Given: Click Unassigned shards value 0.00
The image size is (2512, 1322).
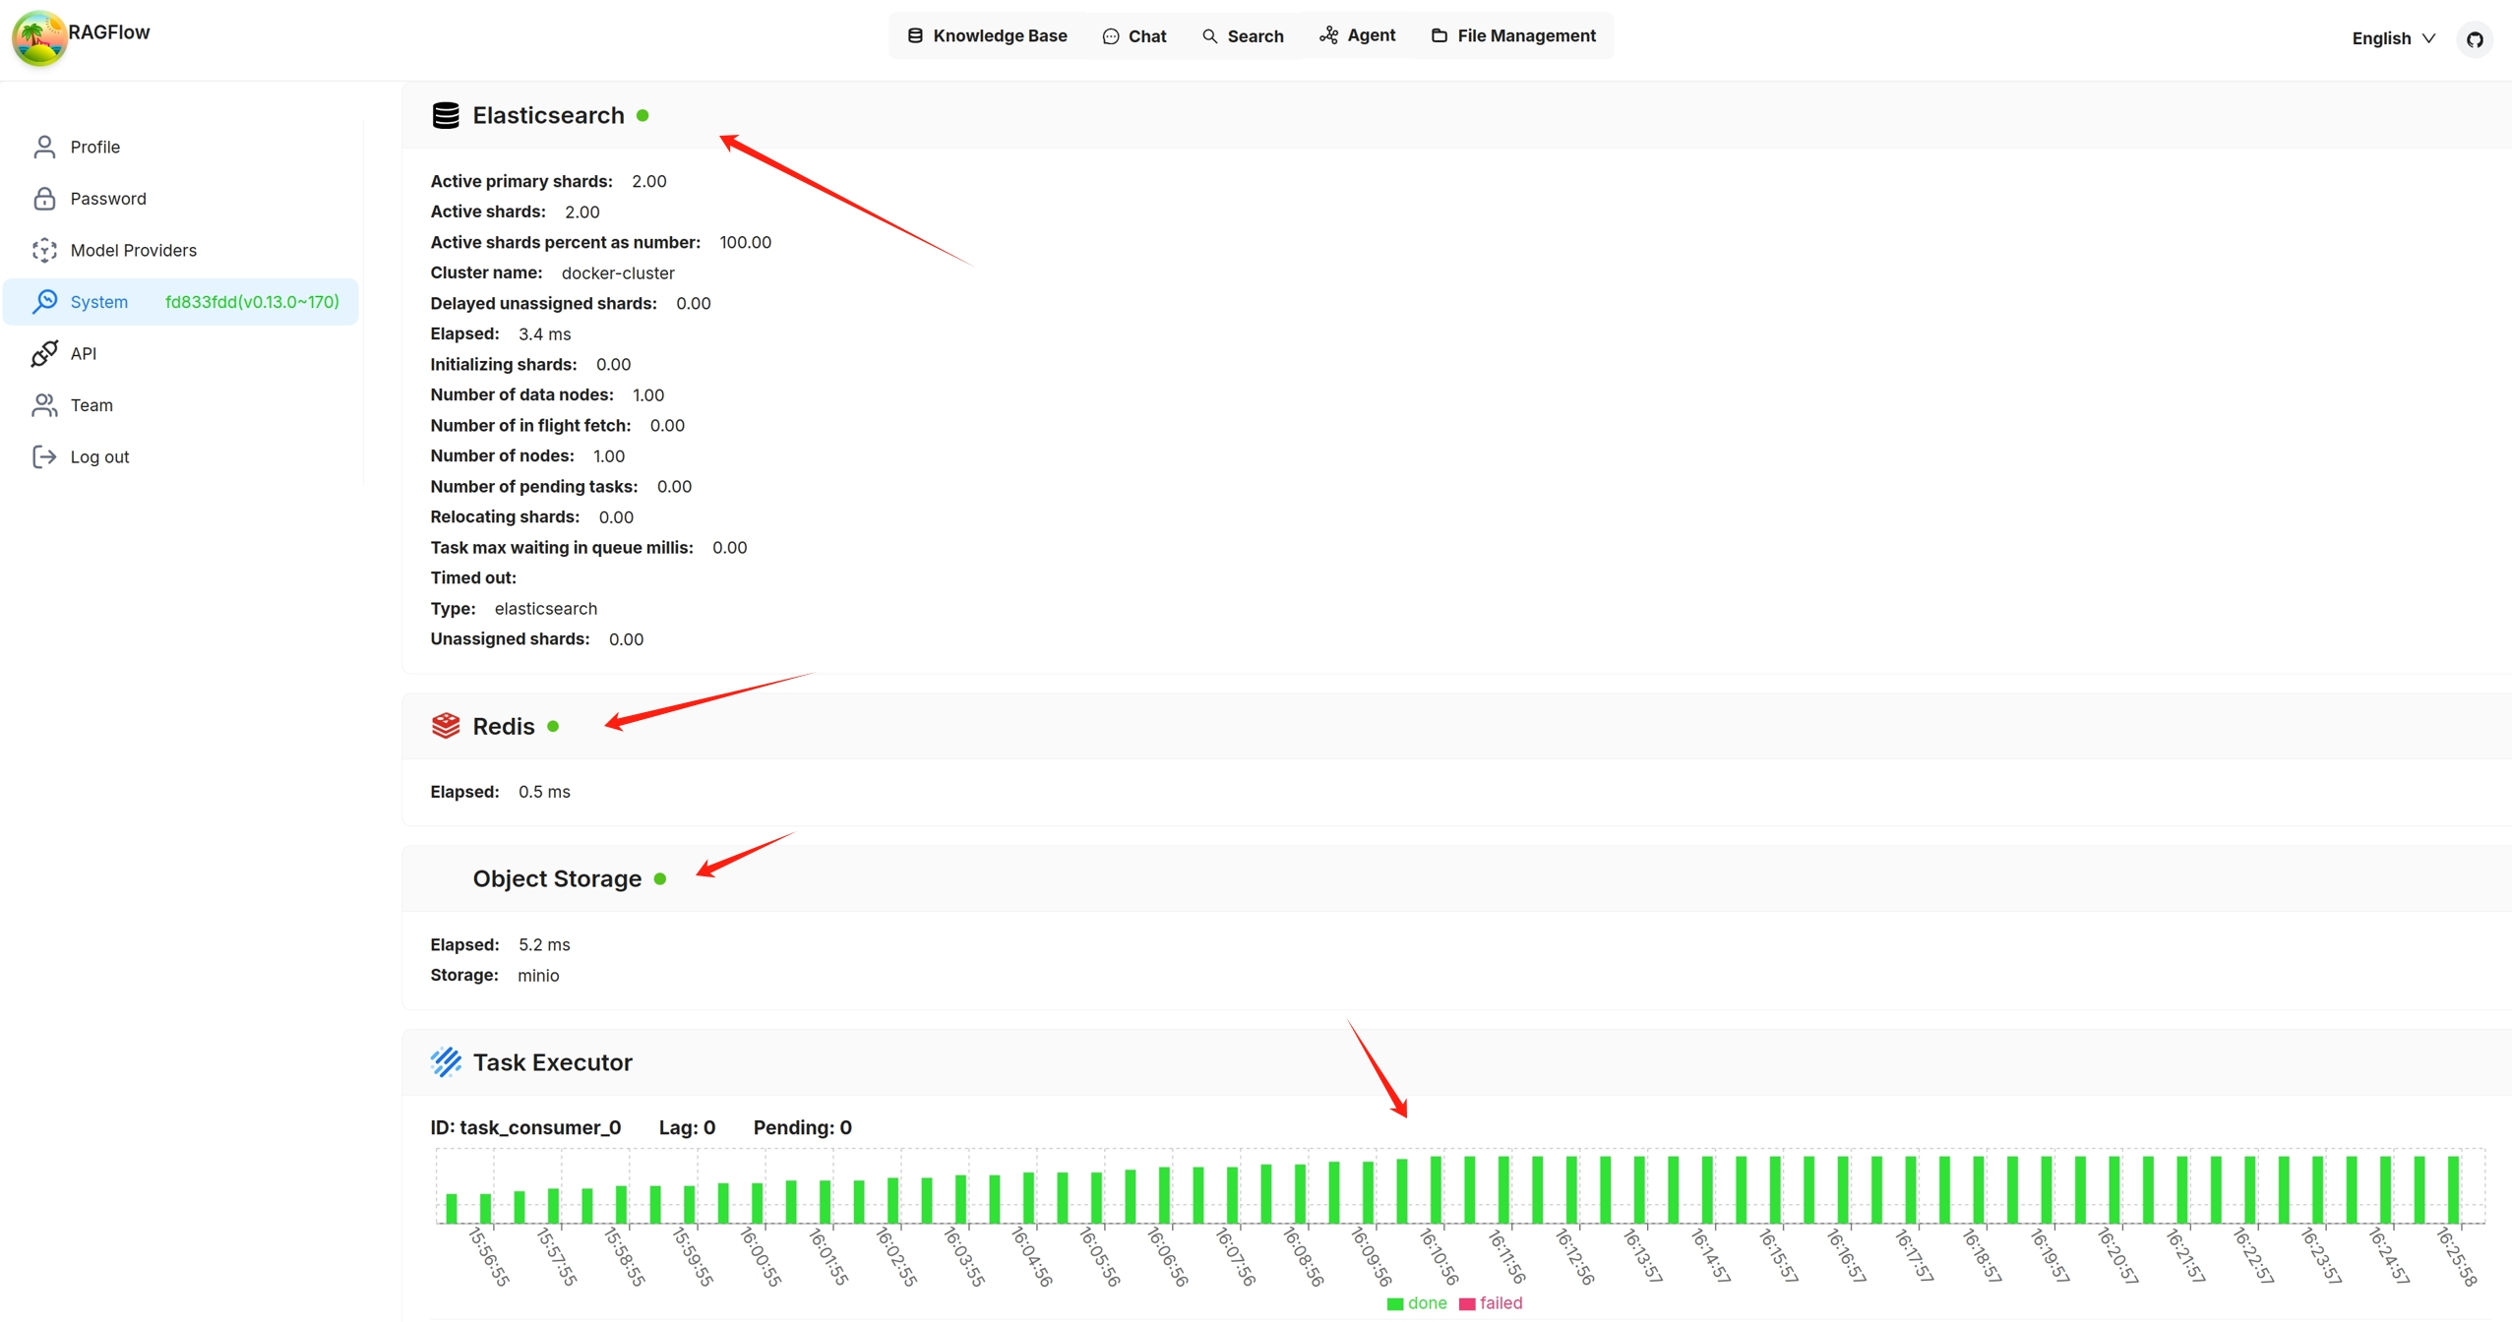Looking at the screenshot, I should tap(626, 638).
